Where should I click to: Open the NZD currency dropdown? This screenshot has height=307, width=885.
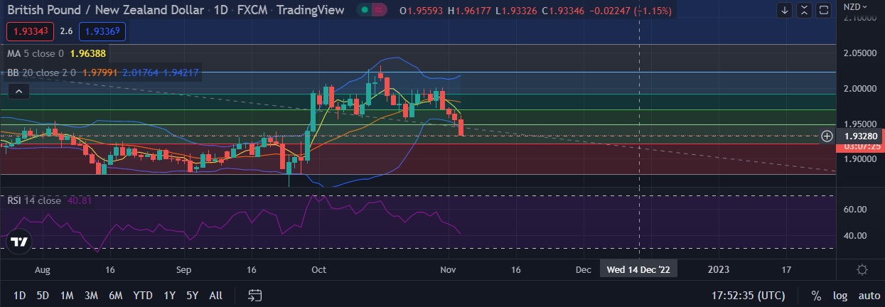[x=856, y=6]
